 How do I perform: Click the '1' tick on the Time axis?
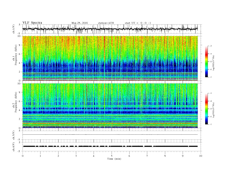[41, 156]
